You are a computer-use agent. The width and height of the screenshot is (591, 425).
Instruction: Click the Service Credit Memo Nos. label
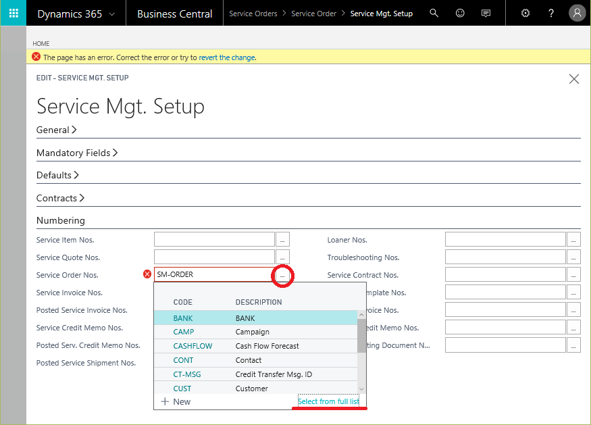(x=80, y=328)
